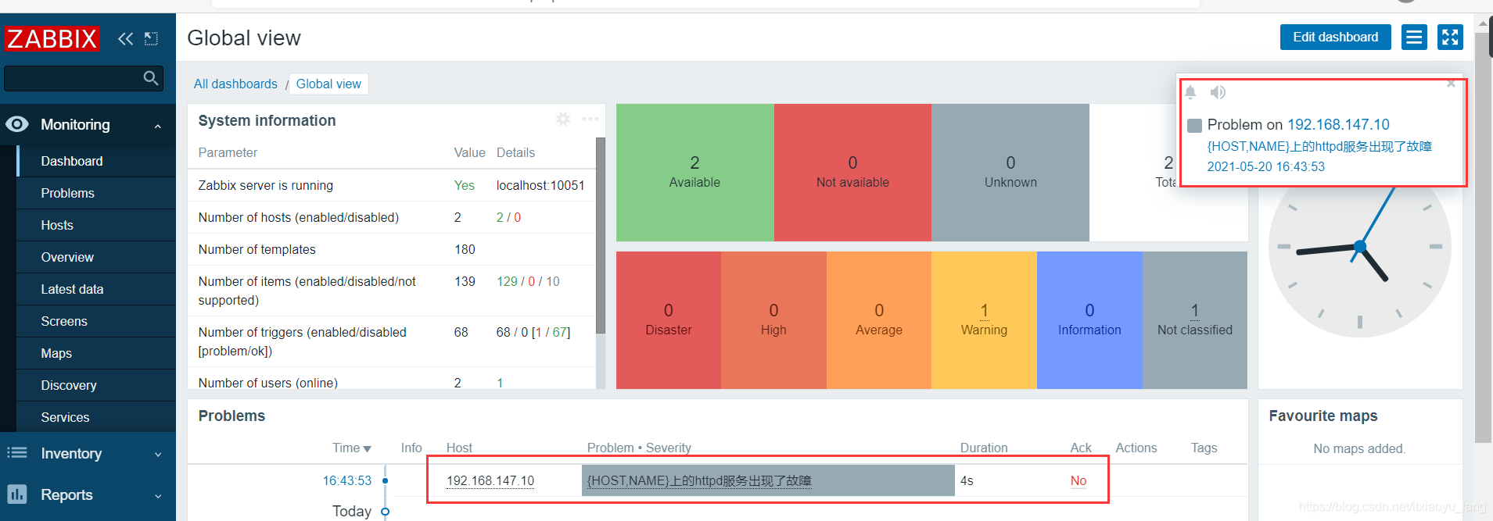Click the grey Unknown hosts tile
Image resolution: width=1493 pixels, height=521 pixels.
pos(1010,173)
